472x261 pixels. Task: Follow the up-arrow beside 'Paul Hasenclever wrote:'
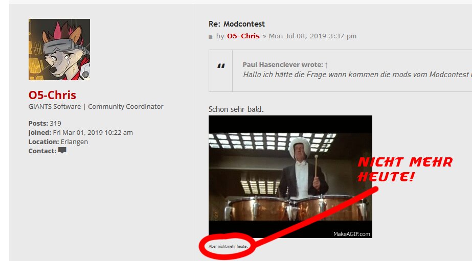pyautogui.click(x=326, y=65)
